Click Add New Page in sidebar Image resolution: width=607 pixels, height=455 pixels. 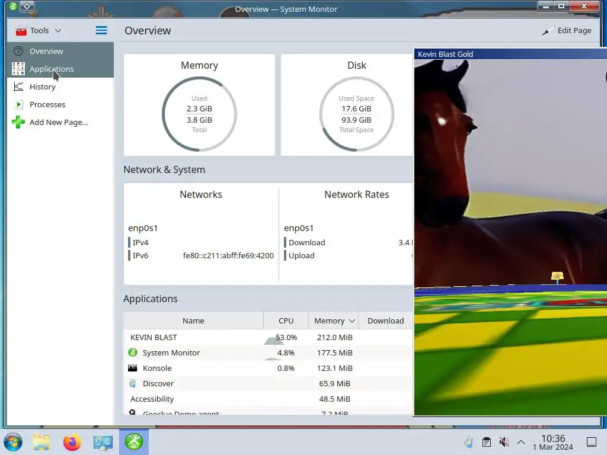pos(60,122)
